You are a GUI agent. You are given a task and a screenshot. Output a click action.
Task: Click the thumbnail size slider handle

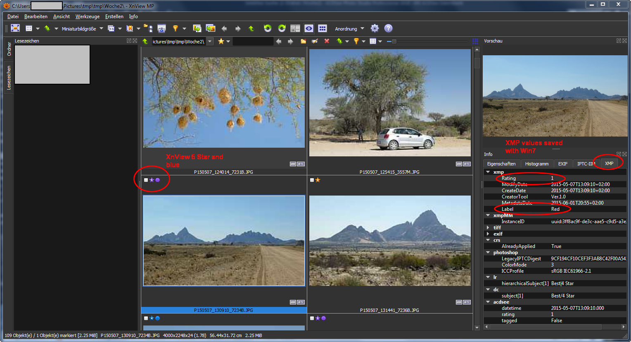394,41
